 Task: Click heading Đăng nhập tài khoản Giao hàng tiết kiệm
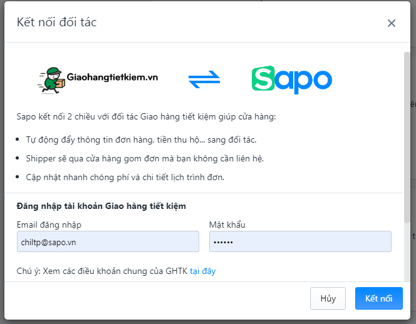pyautogui.click(x=101, y=206)
